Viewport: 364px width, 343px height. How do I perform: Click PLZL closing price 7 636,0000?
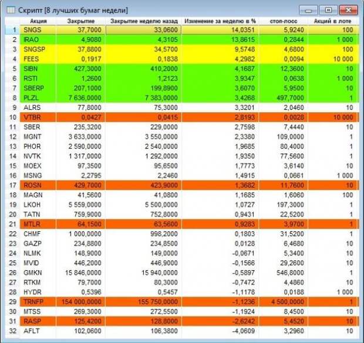coord(85,98)
